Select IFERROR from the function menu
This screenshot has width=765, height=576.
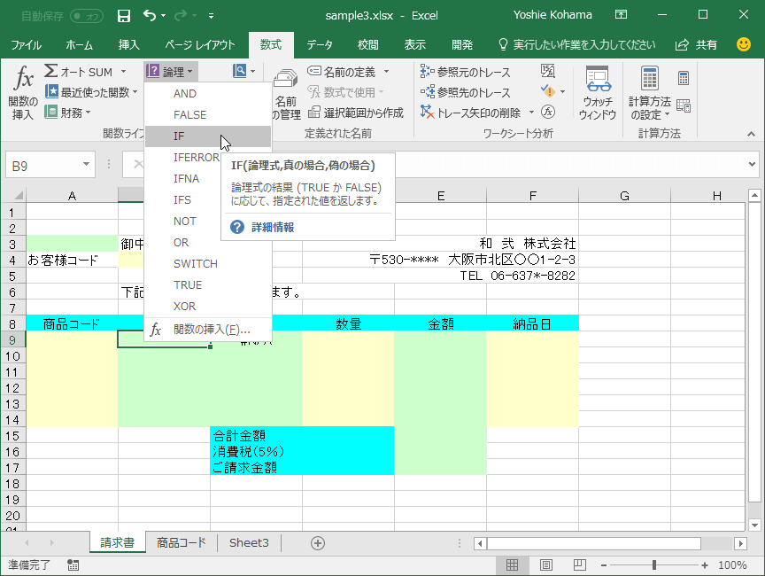pyautogui.click(x=197, y=158)
